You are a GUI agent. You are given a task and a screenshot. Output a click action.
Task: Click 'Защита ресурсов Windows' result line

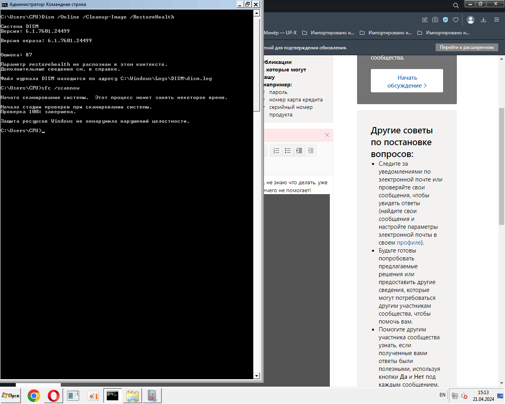[95, 121]
